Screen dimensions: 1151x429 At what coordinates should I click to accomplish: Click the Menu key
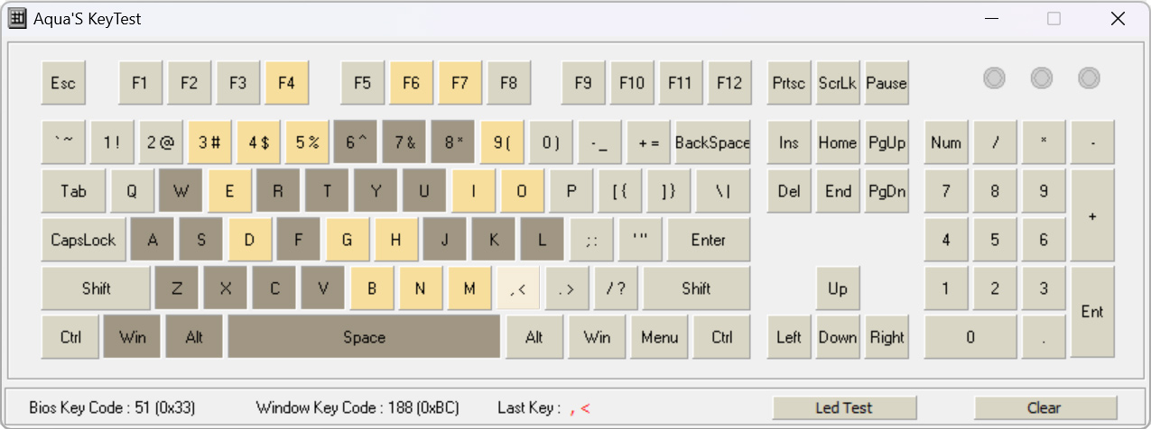(x=659, y=337)
